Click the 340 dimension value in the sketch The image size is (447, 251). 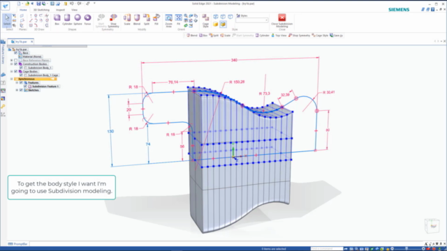[x=234, y=60]
